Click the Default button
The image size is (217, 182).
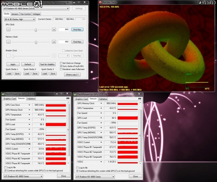click(28, 64)
